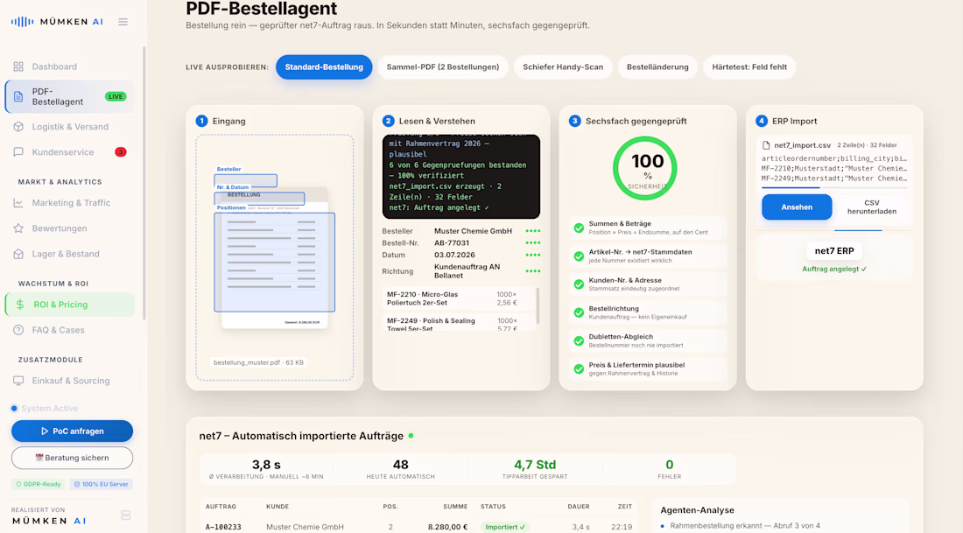963x533 pixels.
Task: Click the 4,7 Std Tipparbeit gespart metric
Action: tap(534, 468)
